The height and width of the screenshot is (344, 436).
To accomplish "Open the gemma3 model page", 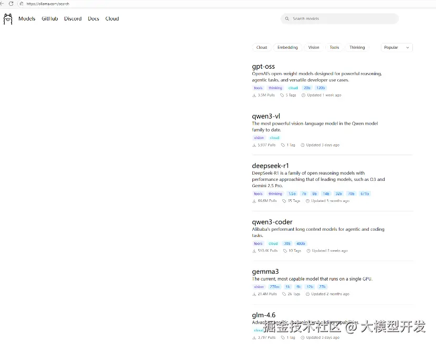I will tap(265, 272).
